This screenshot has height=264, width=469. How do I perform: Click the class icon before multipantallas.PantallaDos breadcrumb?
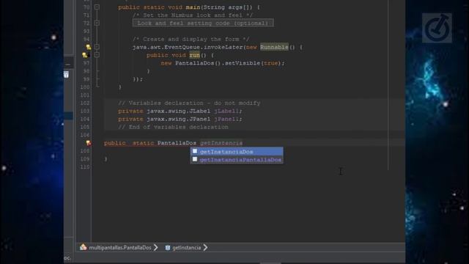pos(83,247)
